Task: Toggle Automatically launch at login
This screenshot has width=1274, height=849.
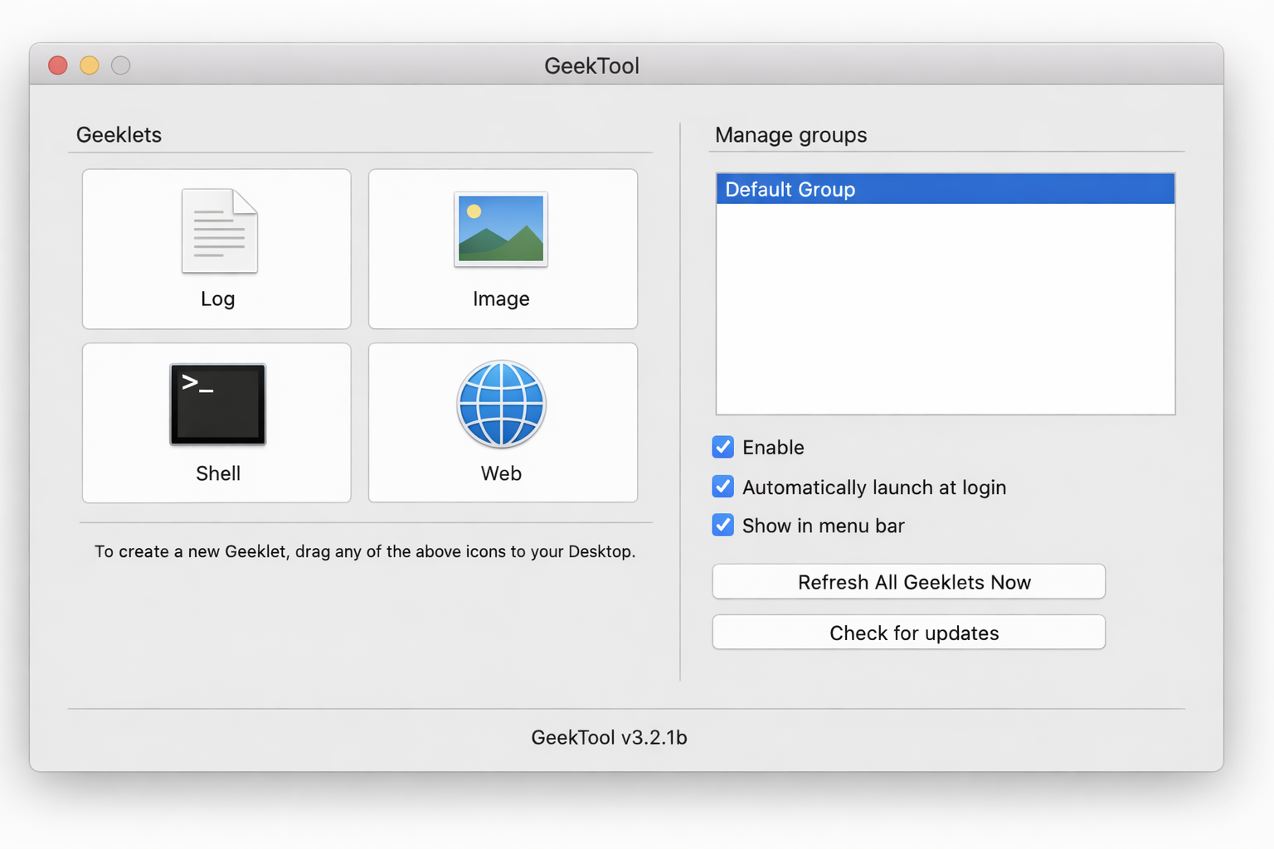Action: [723, 487]
